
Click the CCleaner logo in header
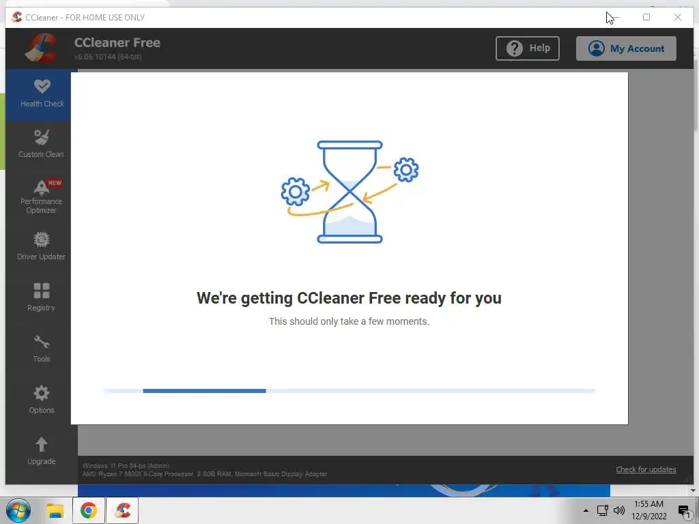tap(42, 48)
